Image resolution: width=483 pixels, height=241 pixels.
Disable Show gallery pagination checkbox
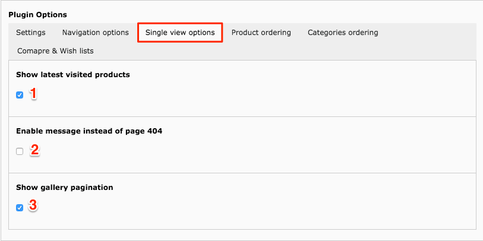coord(20,208)
